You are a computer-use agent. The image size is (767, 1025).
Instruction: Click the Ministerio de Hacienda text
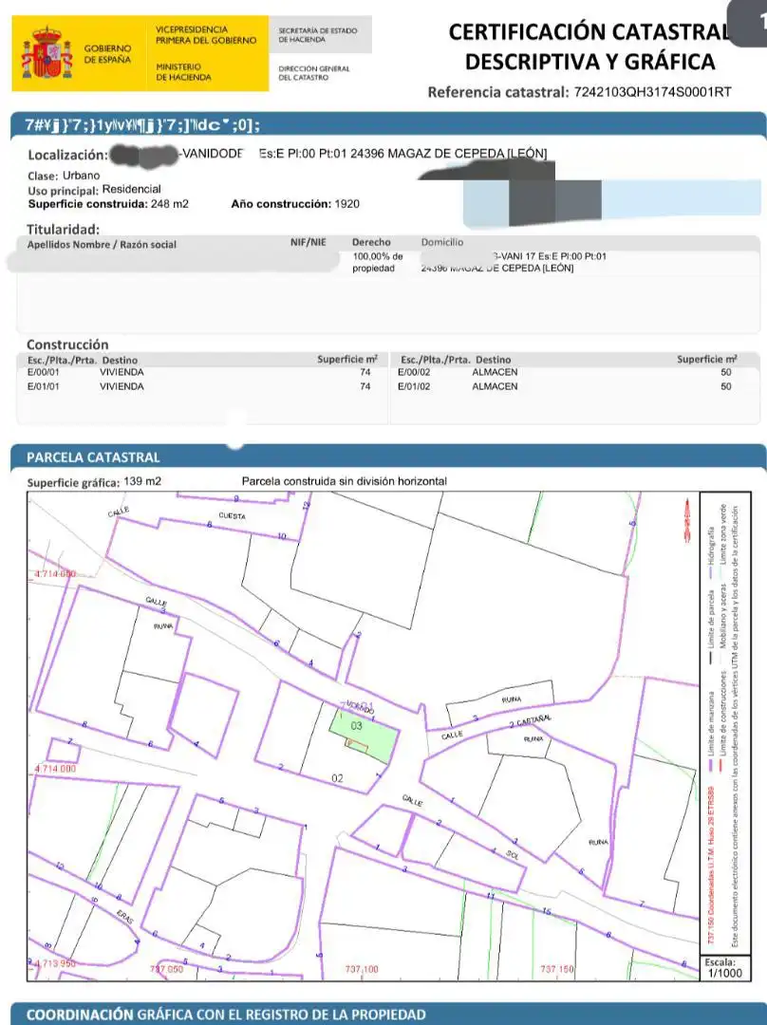pos(184,72)
